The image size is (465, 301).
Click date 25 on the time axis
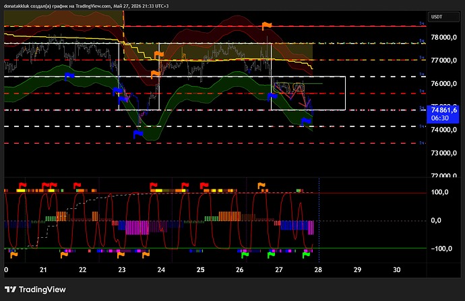(x=200, y=269)
